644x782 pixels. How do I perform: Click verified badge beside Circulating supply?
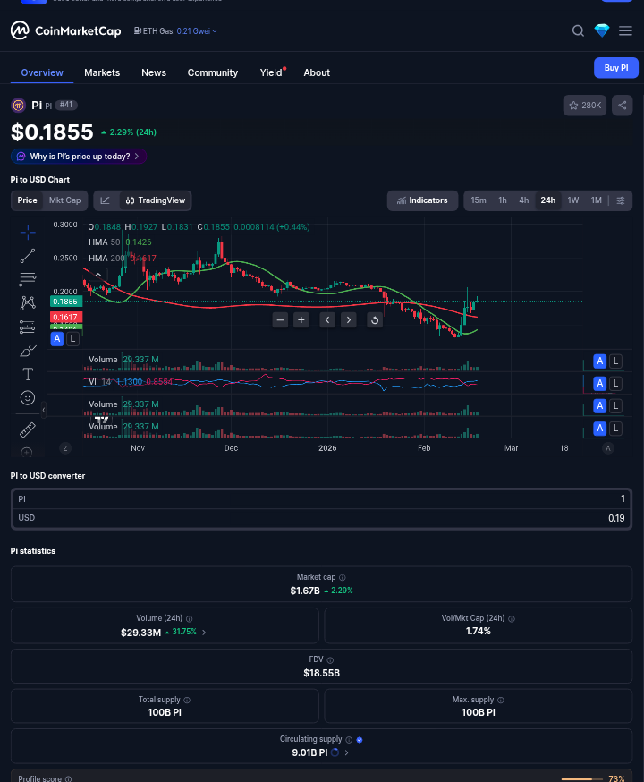pyautogui.click(x=360, y=740)
